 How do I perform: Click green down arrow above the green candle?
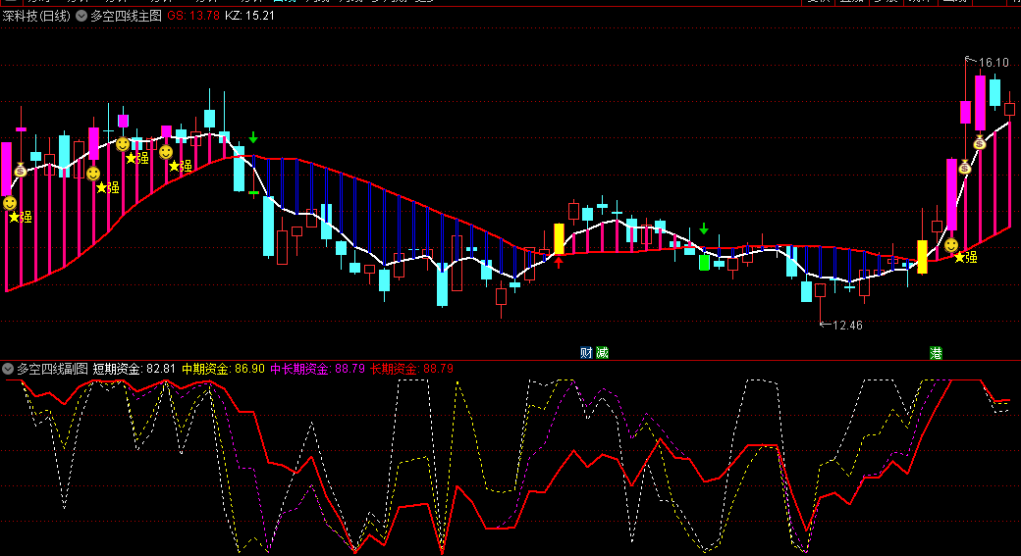point(704,228)
